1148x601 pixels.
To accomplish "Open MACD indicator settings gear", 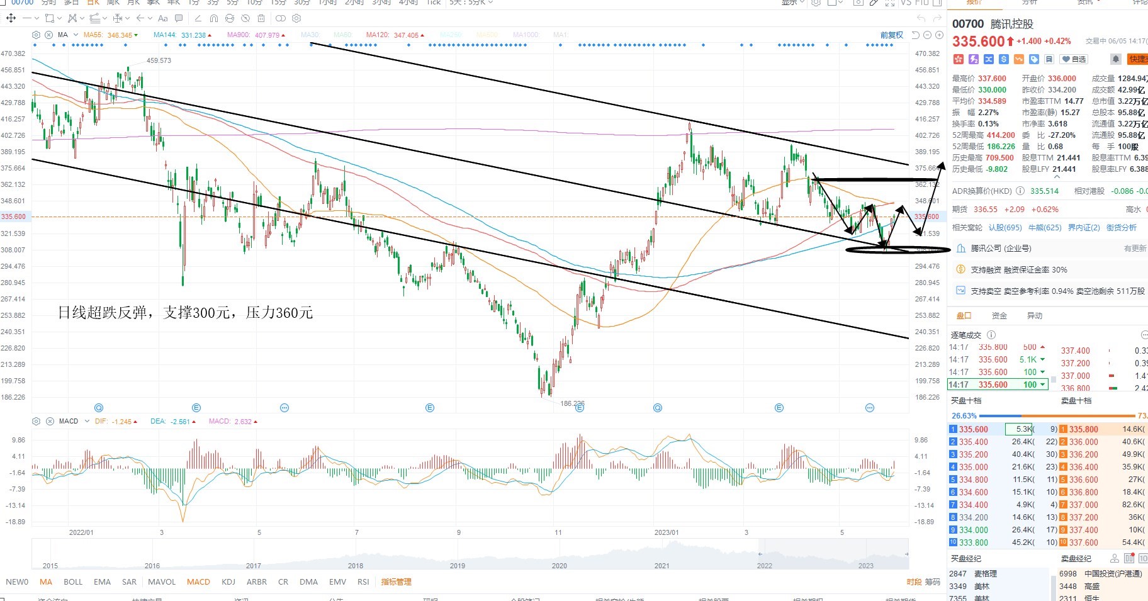I will click(x=36, y=421).
